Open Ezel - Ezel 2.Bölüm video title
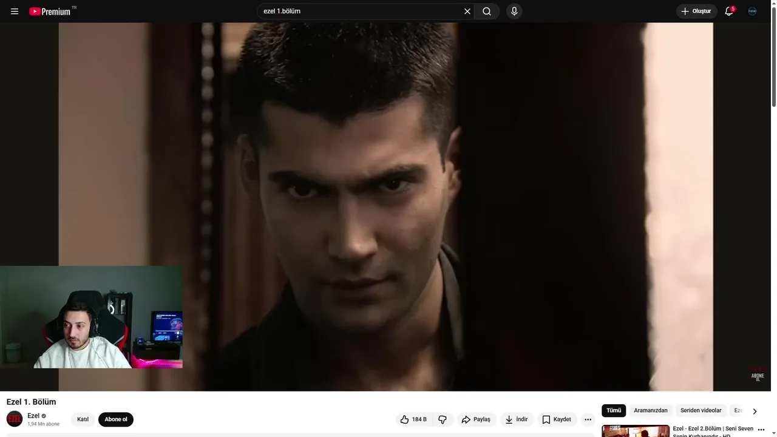 pos(713,432)
